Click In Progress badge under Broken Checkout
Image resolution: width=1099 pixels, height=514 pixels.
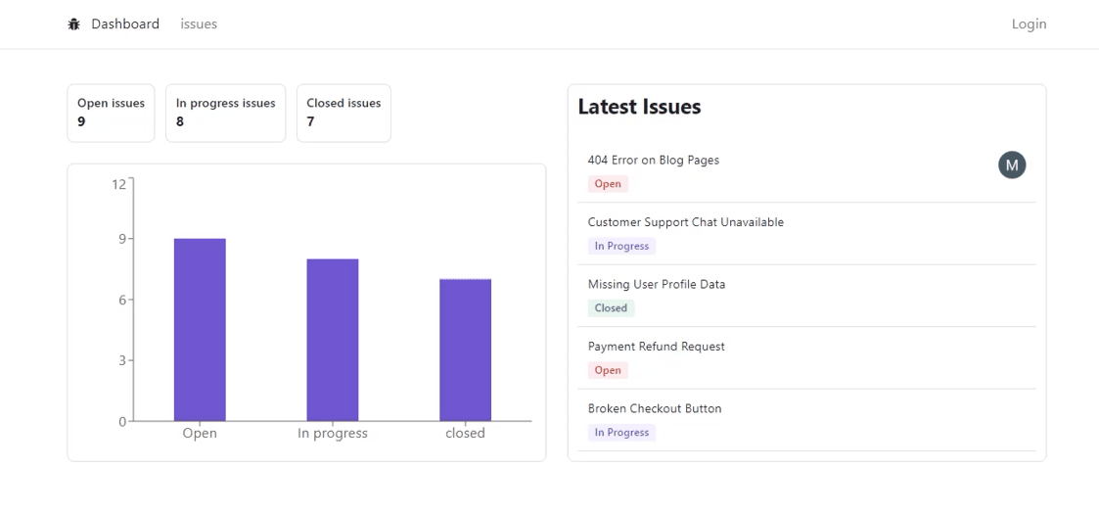pyautogui.click(x=621, y=433)
